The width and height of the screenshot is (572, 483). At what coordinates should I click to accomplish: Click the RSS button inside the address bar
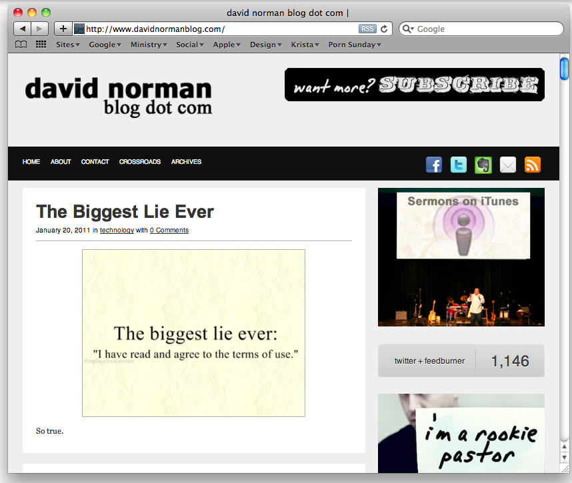[x=367, y=29]
